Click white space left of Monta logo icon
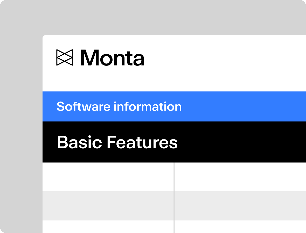The height and width of the screenshot is (233, 306). click(49, 57)
